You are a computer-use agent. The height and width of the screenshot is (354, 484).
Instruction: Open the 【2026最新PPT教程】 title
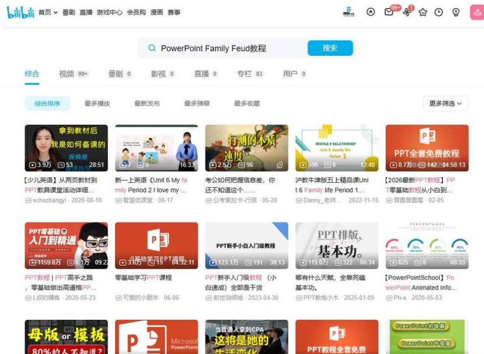pos(420,185)
